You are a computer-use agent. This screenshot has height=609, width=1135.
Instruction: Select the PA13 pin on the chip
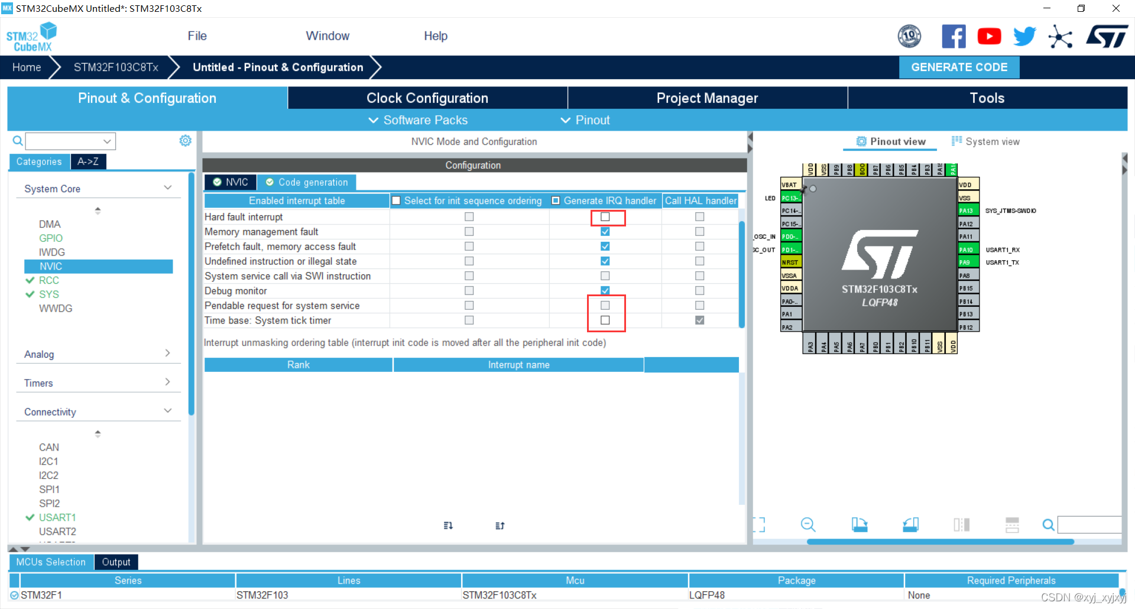coord(968,210)
